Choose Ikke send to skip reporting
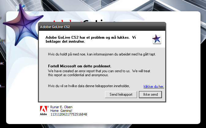This screenshot has width=206, height=128. [x=150, y=94]
